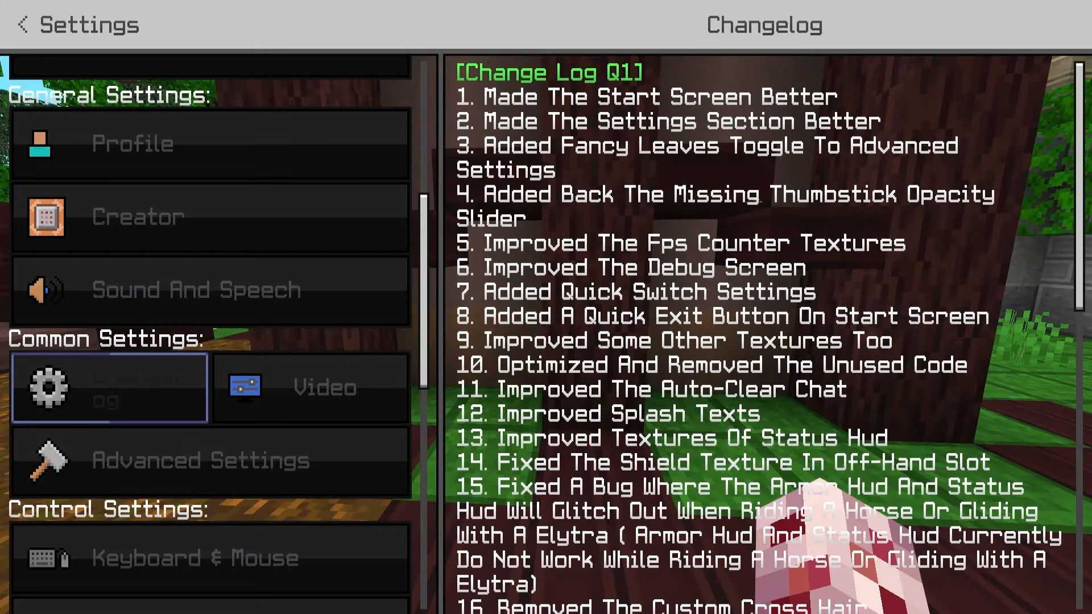1092x614 pixels.
Task: Switch to the Video settings tab
Action: 311,388
